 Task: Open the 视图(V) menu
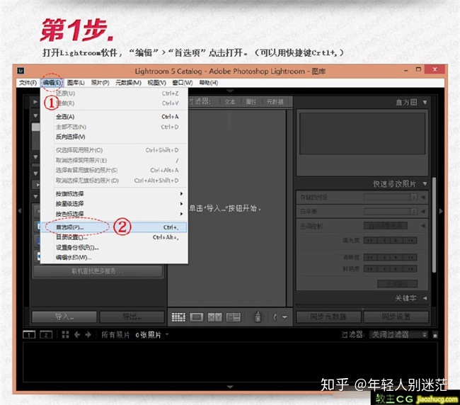pyautogui.click(x=156, y=83)
